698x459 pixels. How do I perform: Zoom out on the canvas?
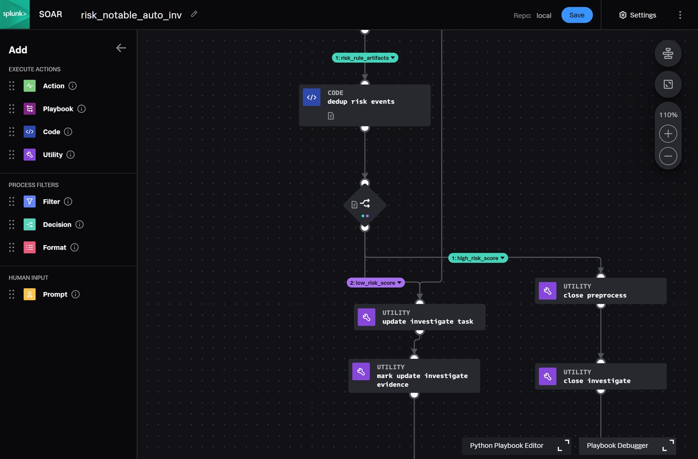click(x=668, y=156)
